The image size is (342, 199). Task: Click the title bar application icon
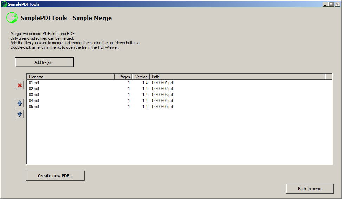click(x=4, y=4)
